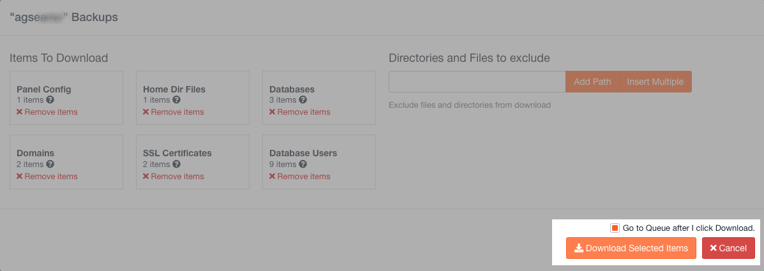Select the SSL Certificates card heading
Screen dimensions: 764x271
[x=177, y=153]
